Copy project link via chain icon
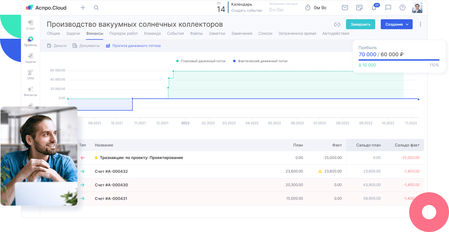The height and width of the screenshot is (232, 449). (x=337, y=24)
